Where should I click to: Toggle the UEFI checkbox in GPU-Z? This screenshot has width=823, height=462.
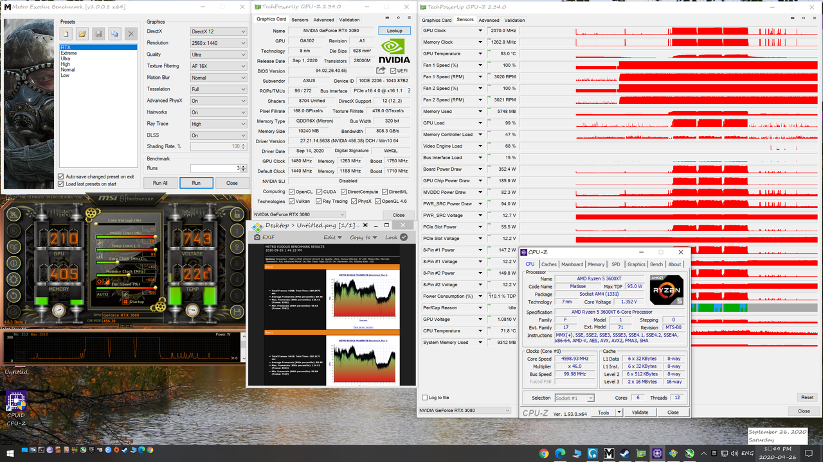point(393,71)
